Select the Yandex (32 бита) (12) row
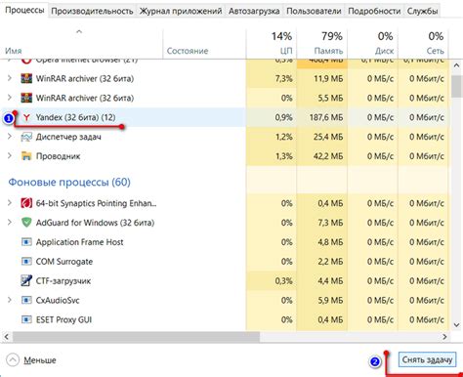 pyautogui.click(x=226, y=117)
